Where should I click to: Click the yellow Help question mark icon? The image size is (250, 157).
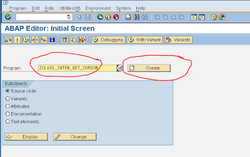click(x=214, y=17)
